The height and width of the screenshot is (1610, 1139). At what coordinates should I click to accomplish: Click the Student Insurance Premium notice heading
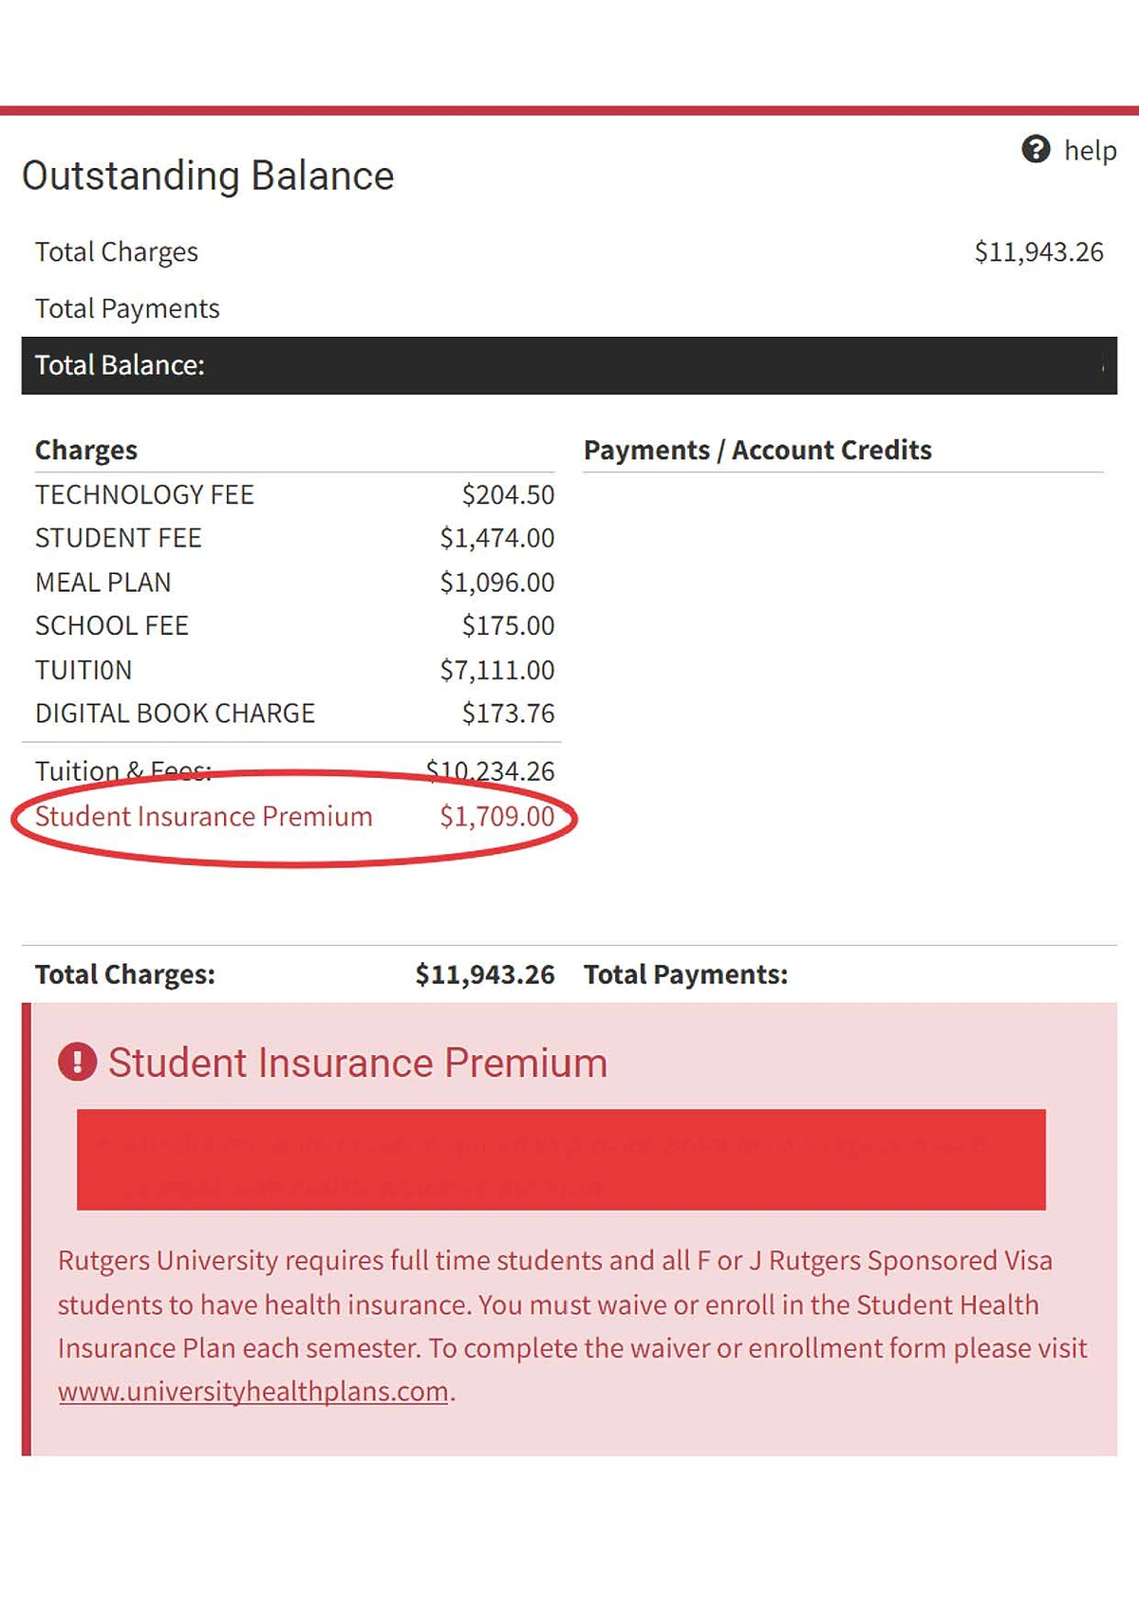(358, 1063)
